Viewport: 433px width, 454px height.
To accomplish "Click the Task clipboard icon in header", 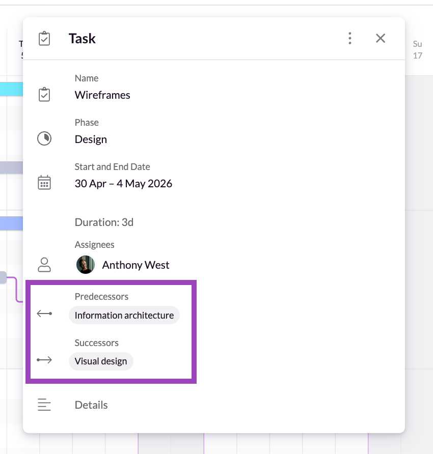I will [x=44, y=39].
